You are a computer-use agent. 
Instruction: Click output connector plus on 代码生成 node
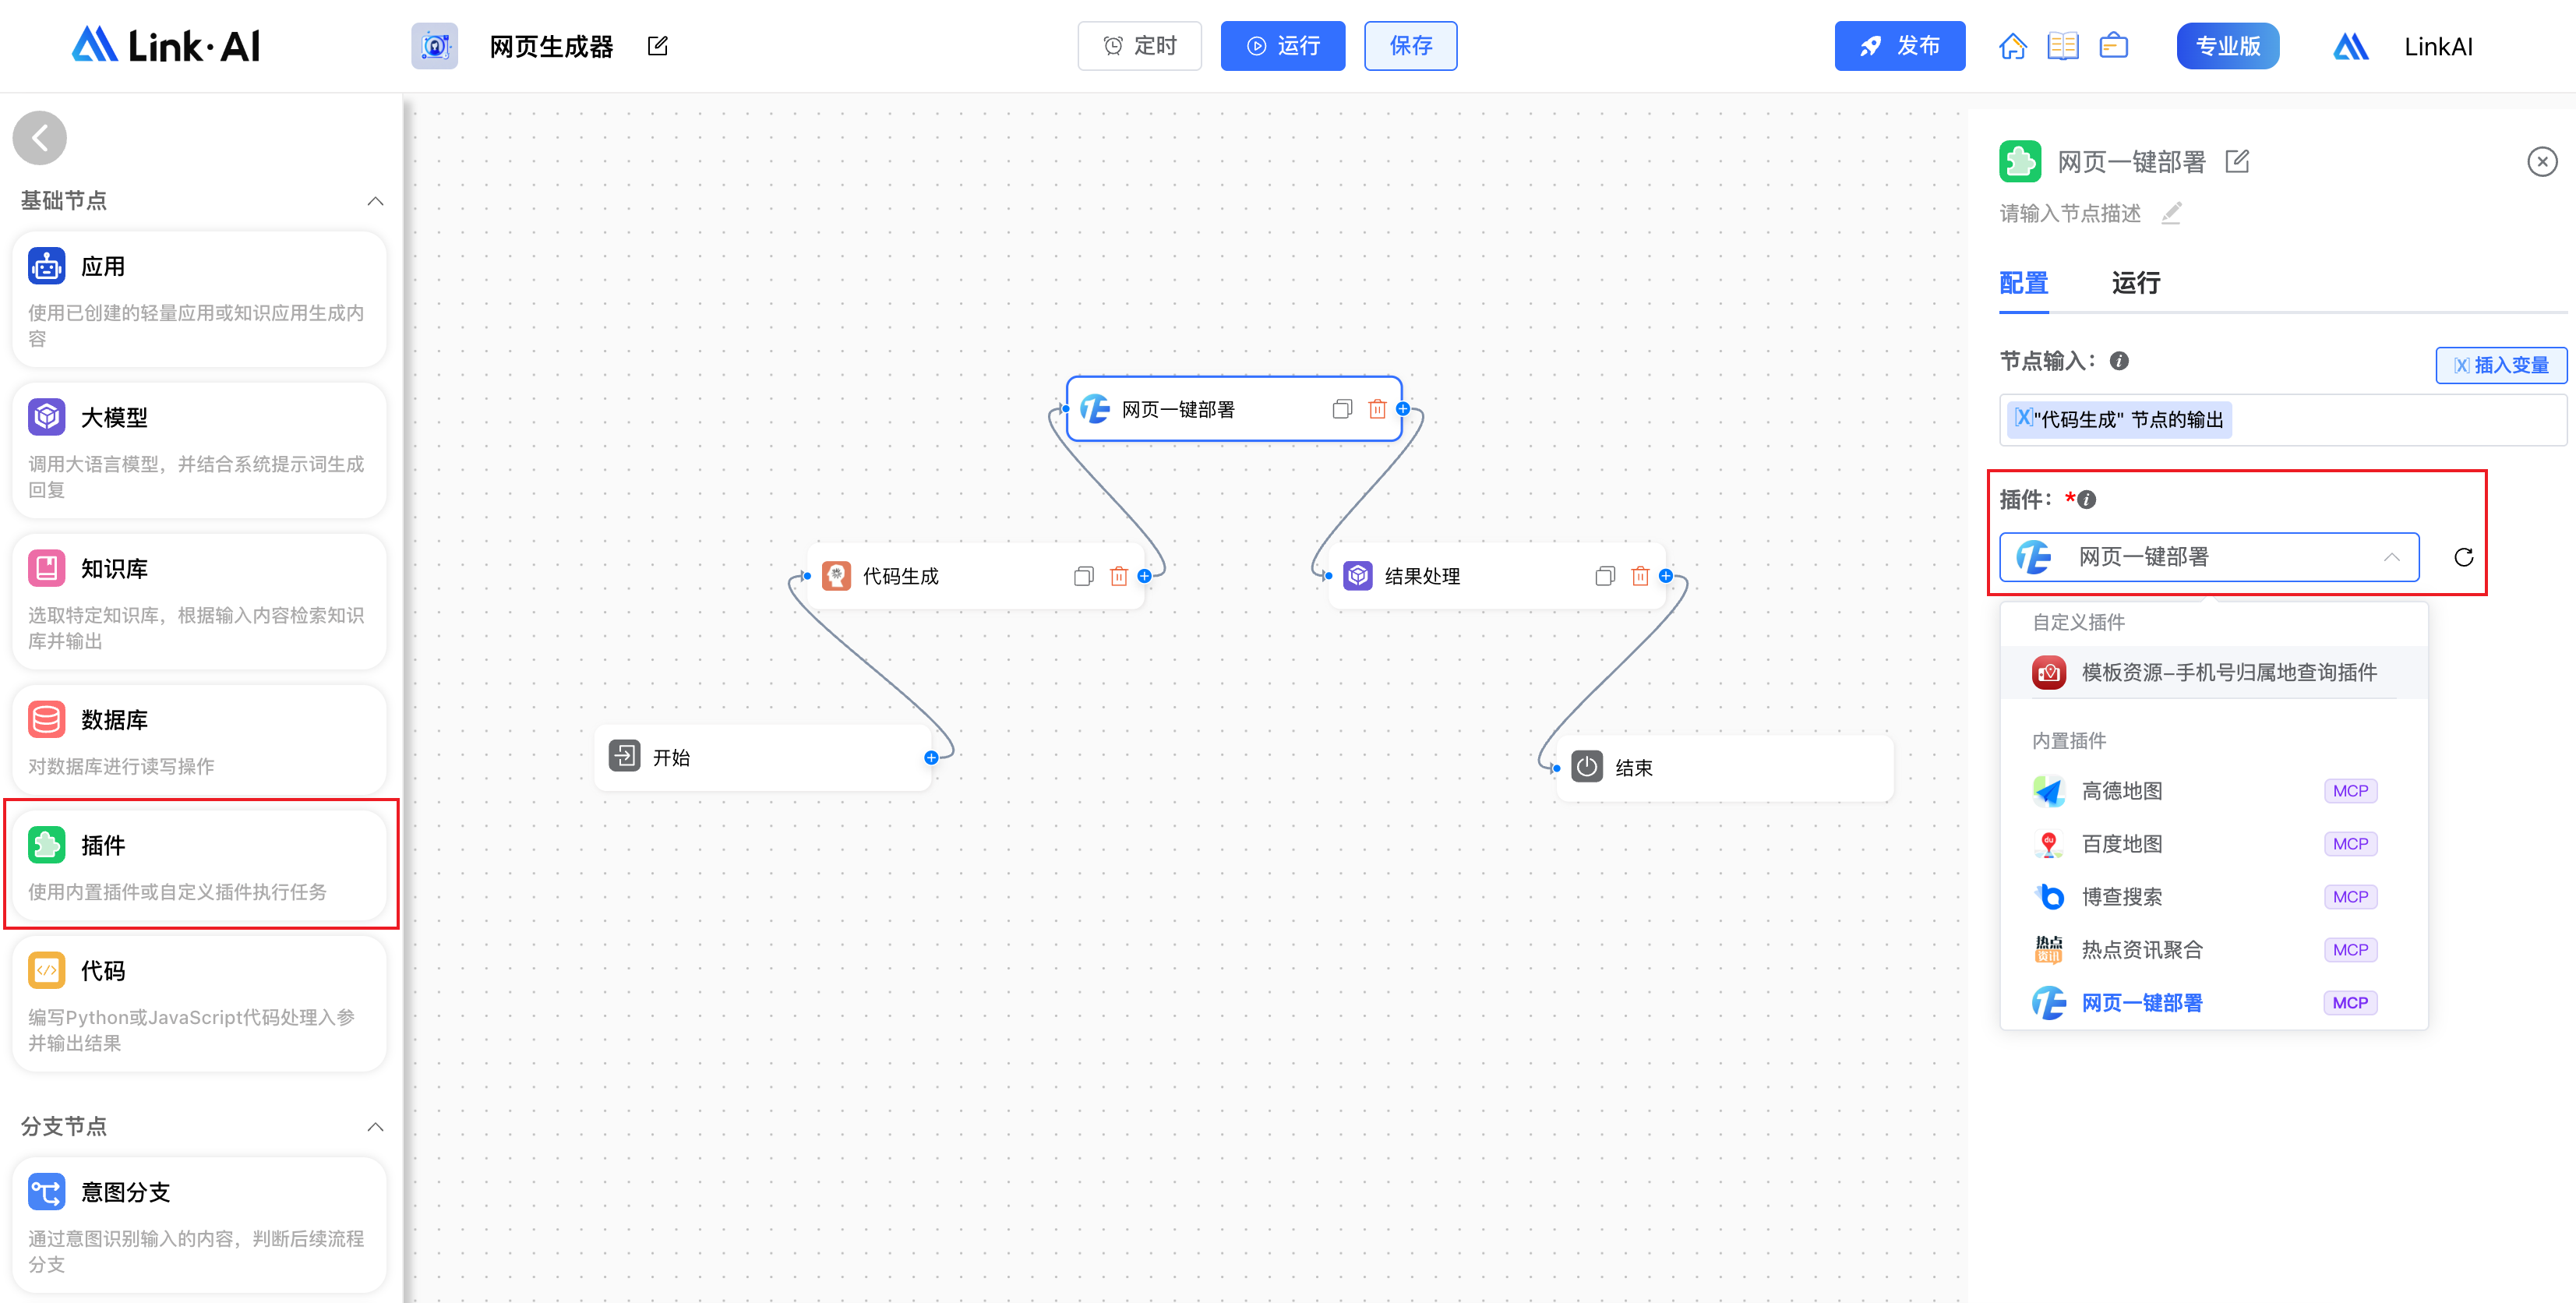(x=1144, y=576)
